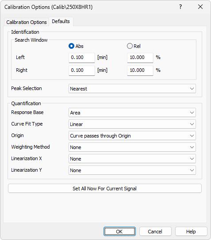Click the Right relative percent field
The image size is (211, 240).
[x=140, y=71]
